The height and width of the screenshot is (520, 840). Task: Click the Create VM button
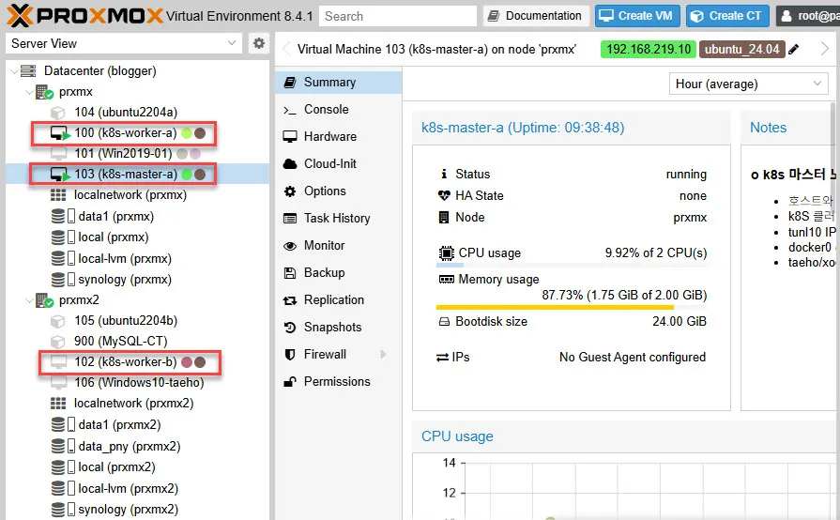click(635, 16)
